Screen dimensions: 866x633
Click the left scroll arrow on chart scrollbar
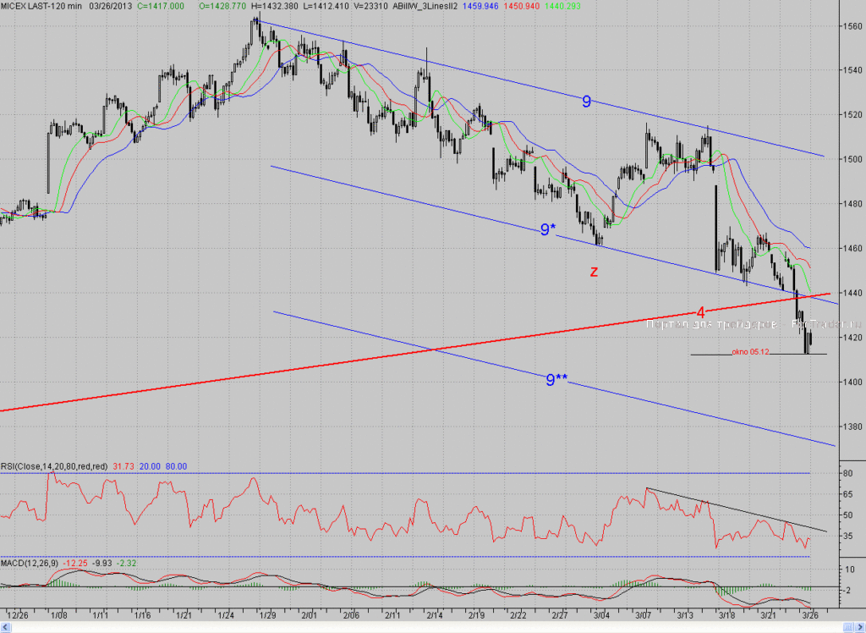(x=7, y=627)
